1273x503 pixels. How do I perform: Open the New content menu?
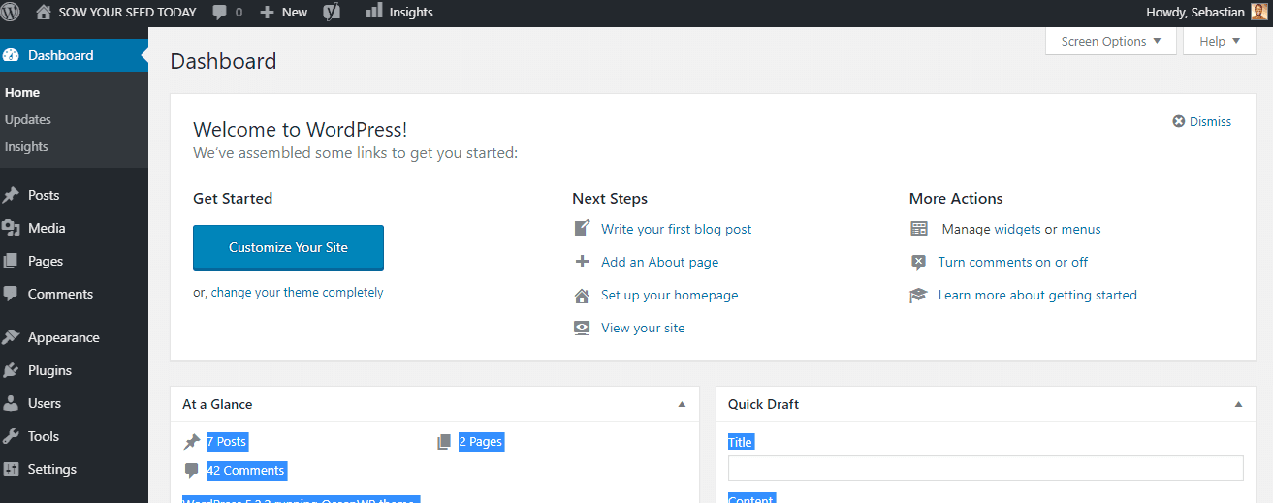click(284, 13)
